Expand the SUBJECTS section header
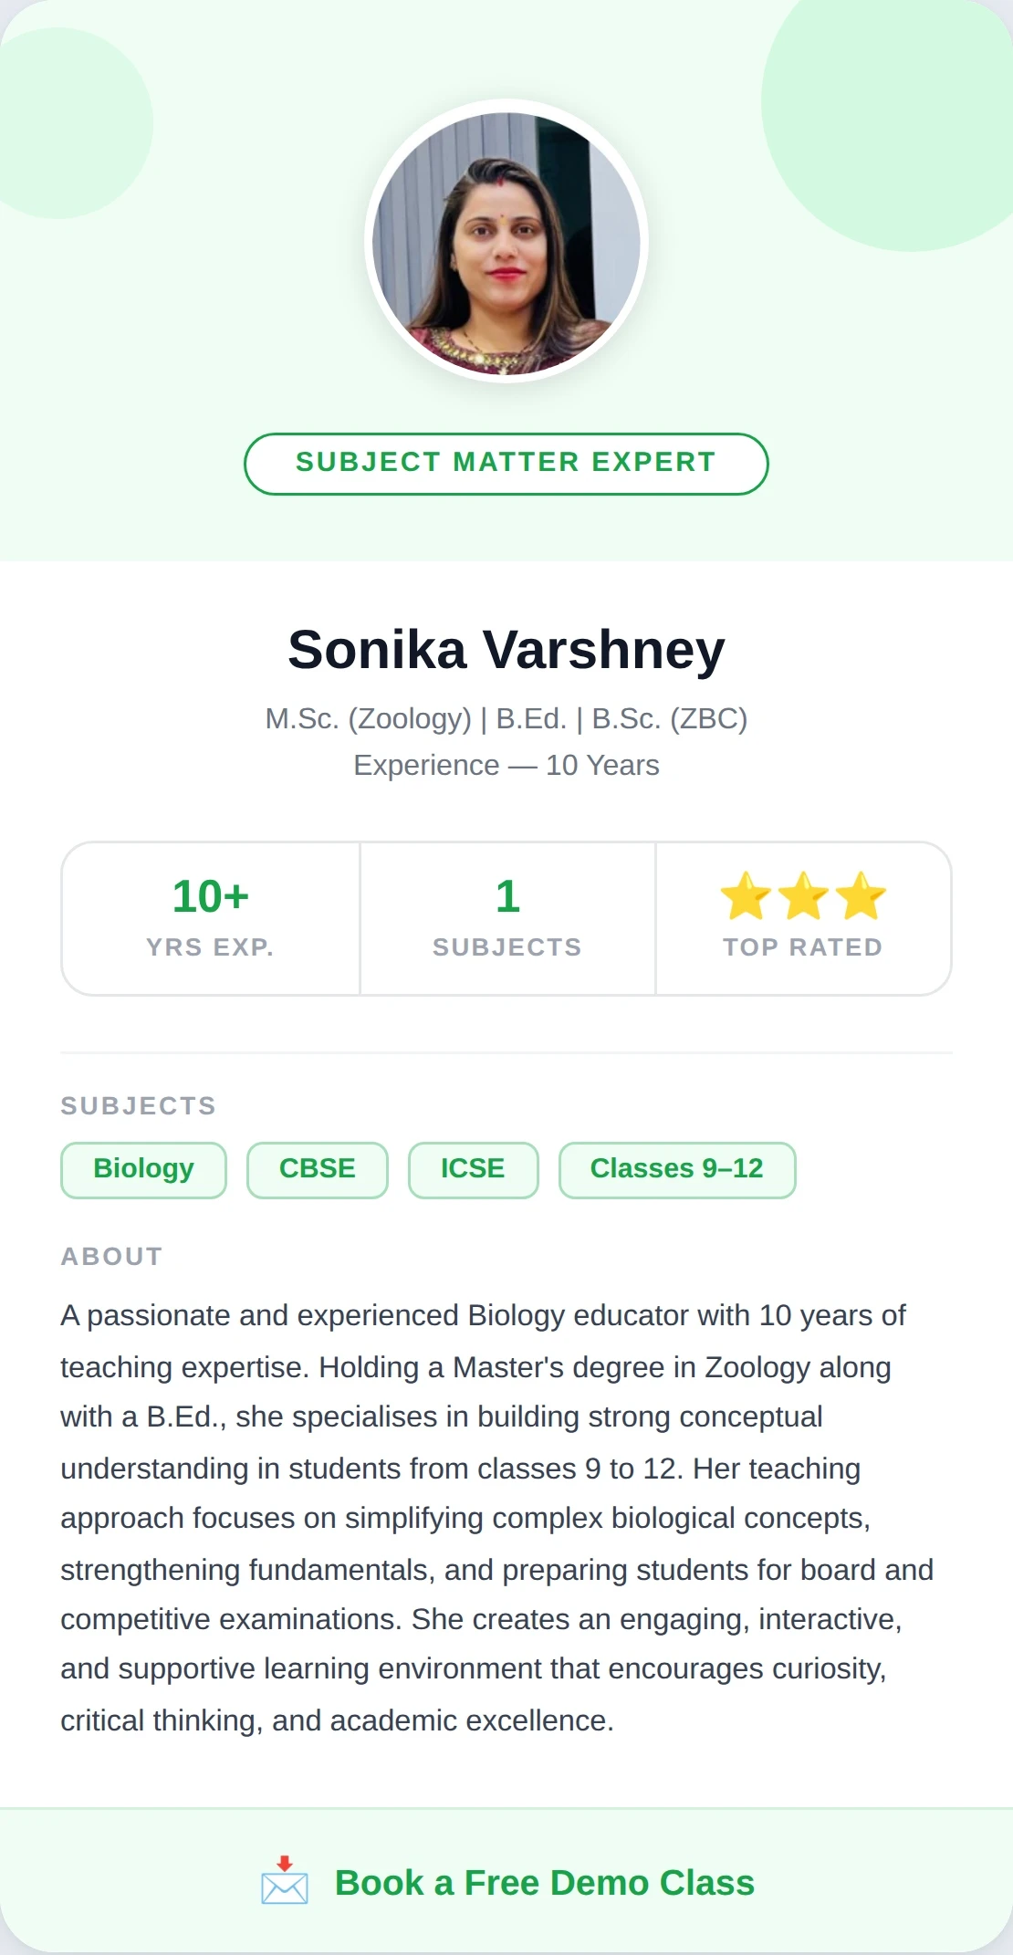The width and height of the screenshot is (1013, 1955). point(138,1105)
